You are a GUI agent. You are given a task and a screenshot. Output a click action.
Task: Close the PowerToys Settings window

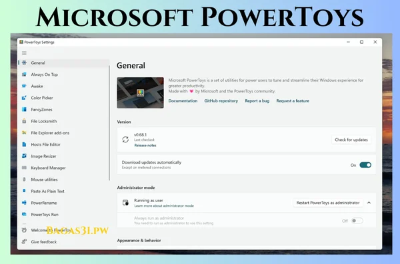(375, 42)
